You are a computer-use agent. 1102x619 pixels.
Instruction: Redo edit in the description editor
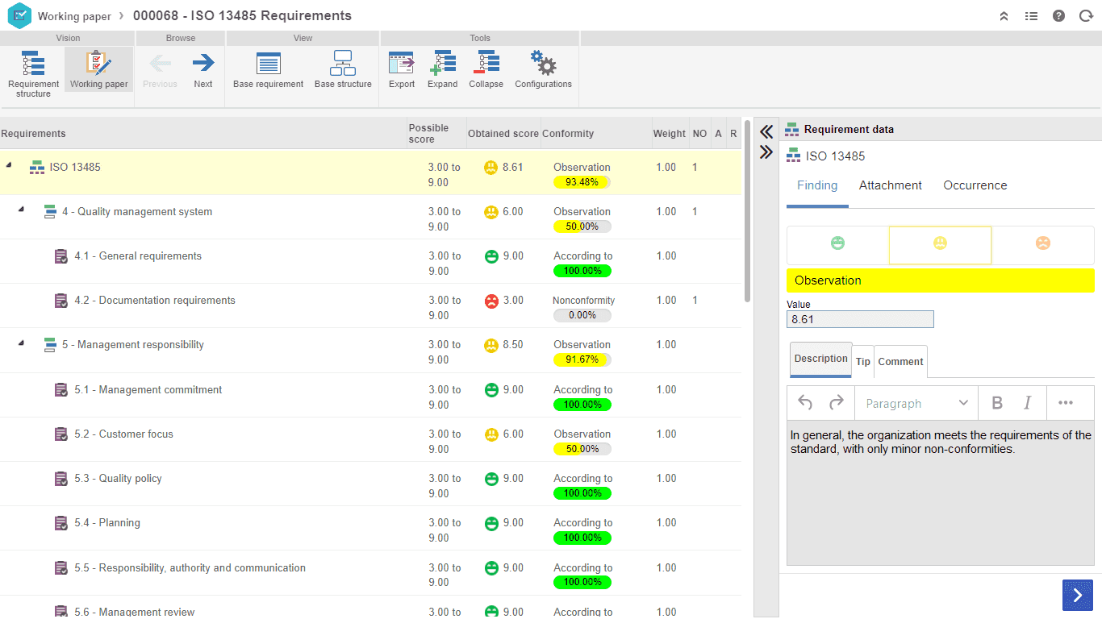click(837, 403)
